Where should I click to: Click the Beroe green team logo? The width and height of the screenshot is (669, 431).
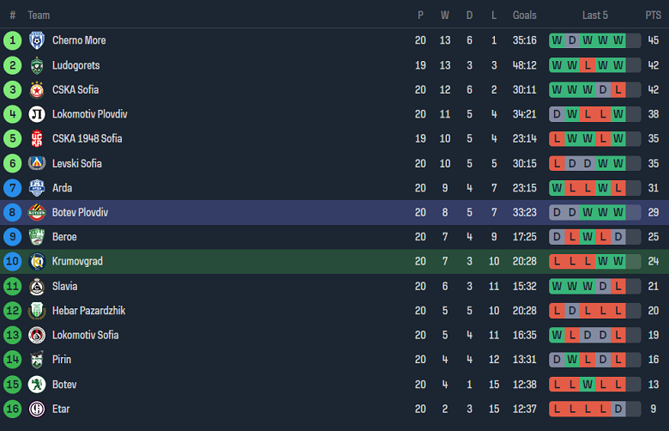37,237
